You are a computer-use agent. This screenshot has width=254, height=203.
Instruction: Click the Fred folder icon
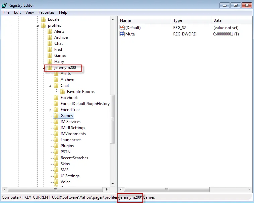(x=50, y=49)
